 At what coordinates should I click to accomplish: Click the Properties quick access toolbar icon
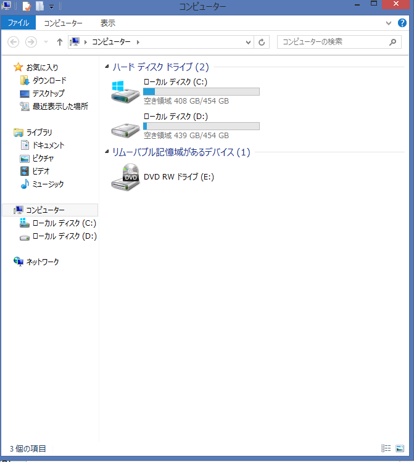tap(27, 6)
